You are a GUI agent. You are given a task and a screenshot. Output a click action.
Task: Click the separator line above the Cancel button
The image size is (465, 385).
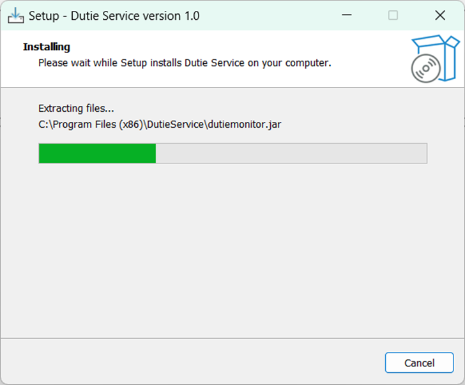tap(232, 338)
